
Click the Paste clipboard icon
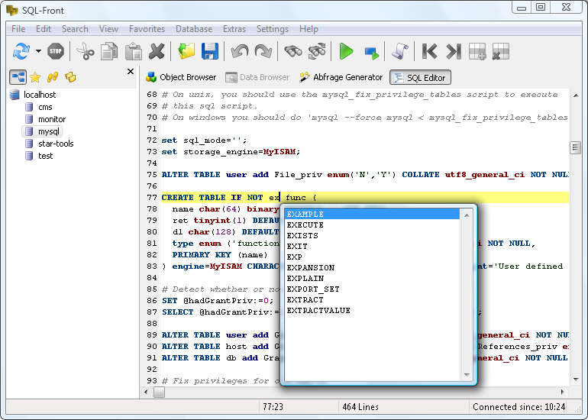pyautogui.click(x=133, y=51)
